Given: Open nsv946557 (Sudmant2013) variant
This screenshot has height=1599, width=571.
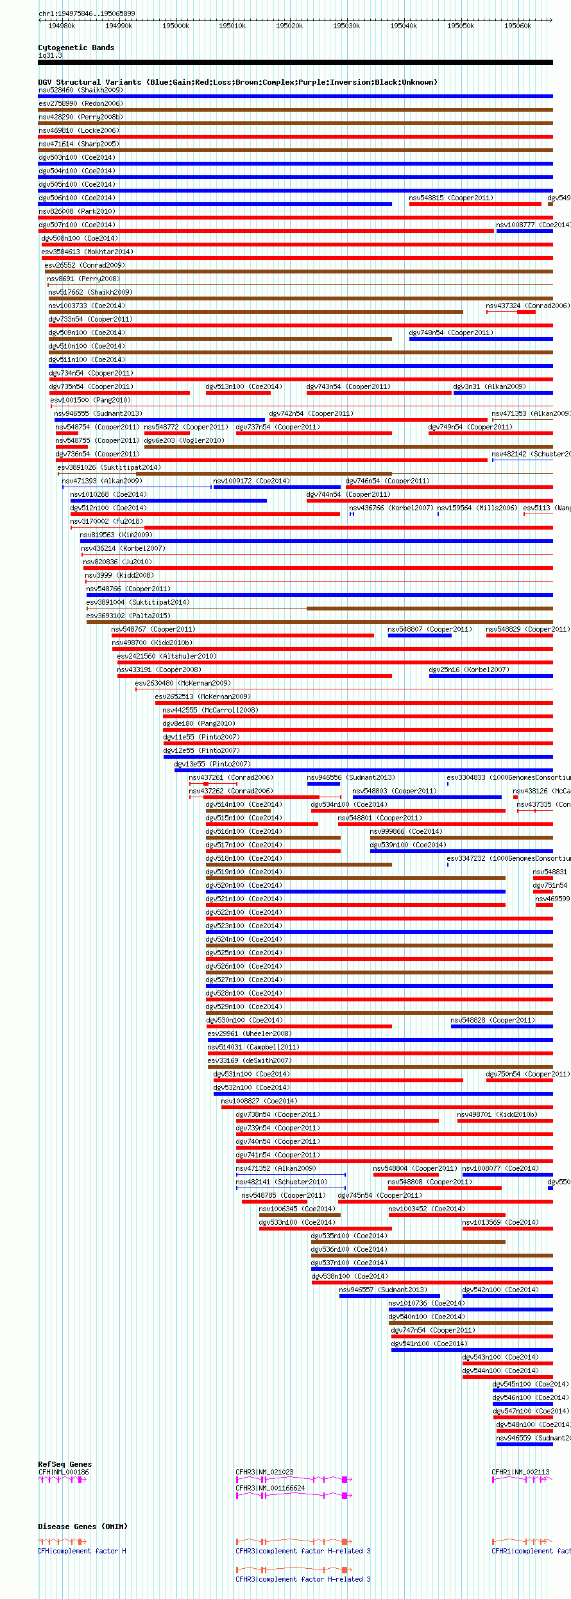Looking at the screenshot, I should pos(383,1290).
